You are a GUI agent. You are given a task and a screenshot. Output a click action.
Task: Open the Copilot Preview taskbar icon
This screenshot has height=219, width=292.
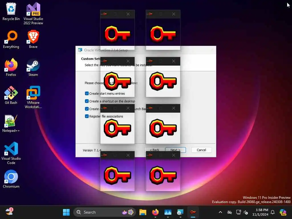tap(283, 212)
